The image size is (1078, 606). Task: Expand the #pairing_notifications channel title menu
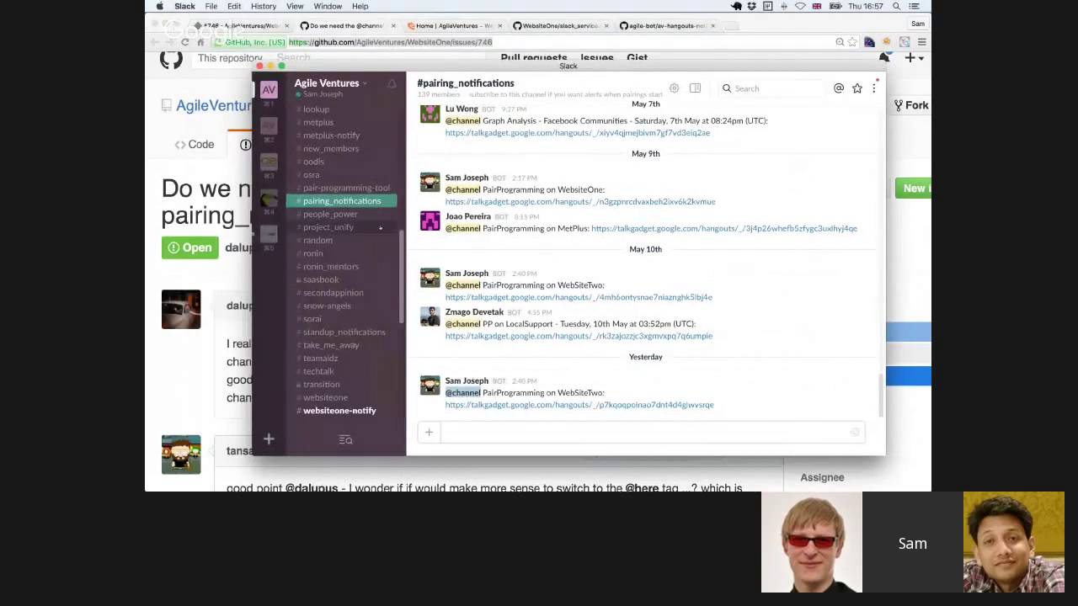click(466, 83)
